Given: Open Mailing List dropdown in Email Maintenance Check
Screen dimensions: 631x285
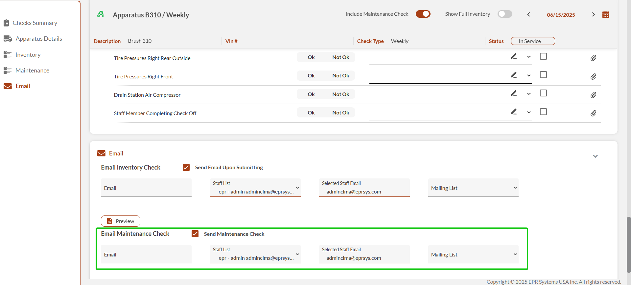Looking at the screenshot, I should [473, 254].
